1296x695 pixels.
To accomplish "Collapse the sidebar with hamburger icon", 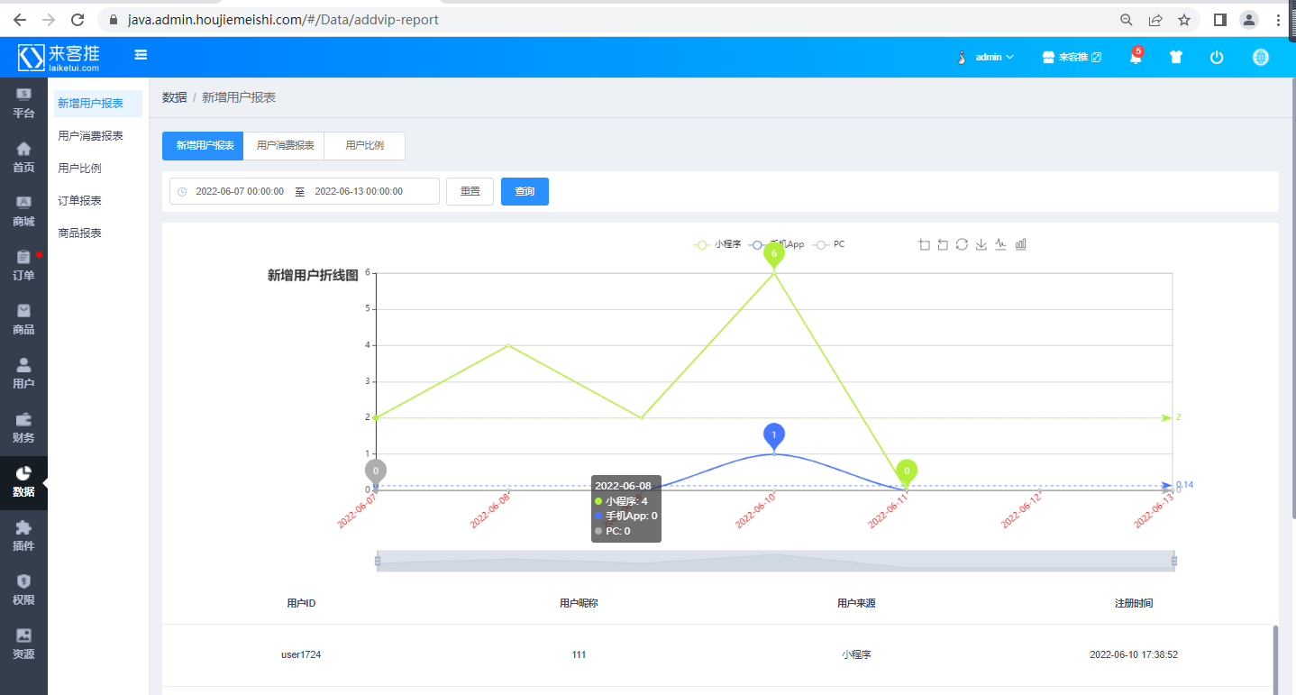I will coord(141,55).
